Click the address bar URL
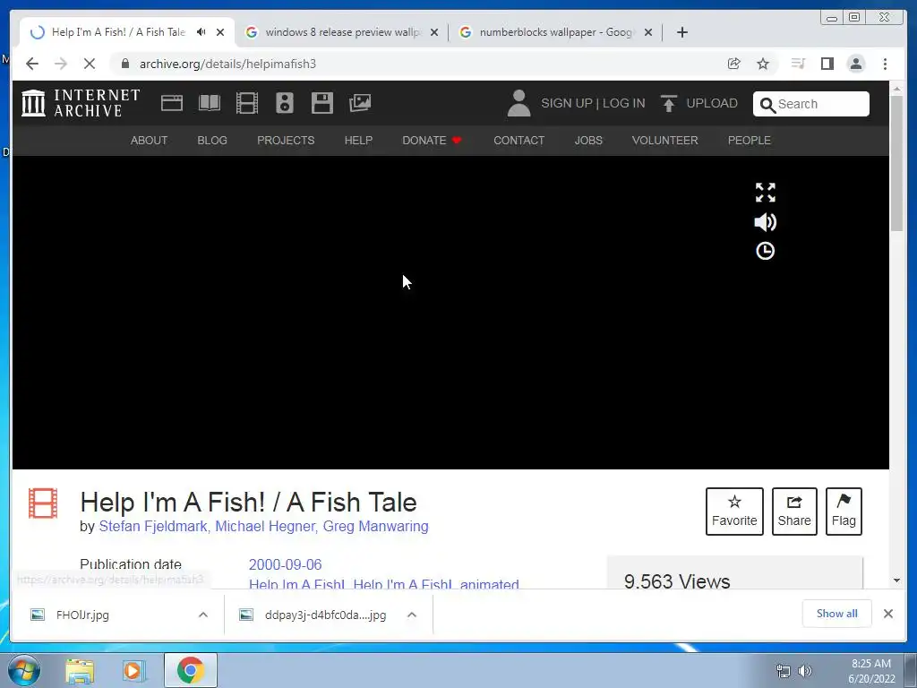The height and width of the screenshot is (688, 917). [x=227, y=64]
